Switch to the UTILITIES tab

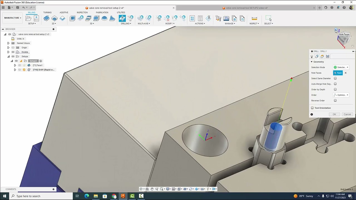click(121, 12)
